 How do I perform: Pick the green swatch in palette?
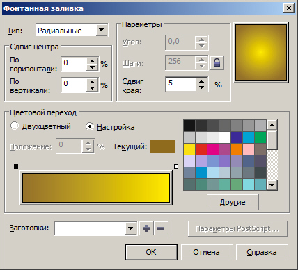260,137
